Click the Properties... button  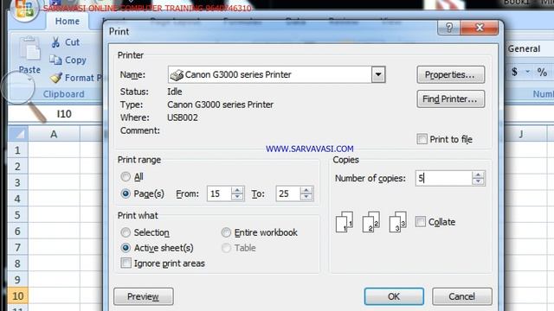click(450, 75)
